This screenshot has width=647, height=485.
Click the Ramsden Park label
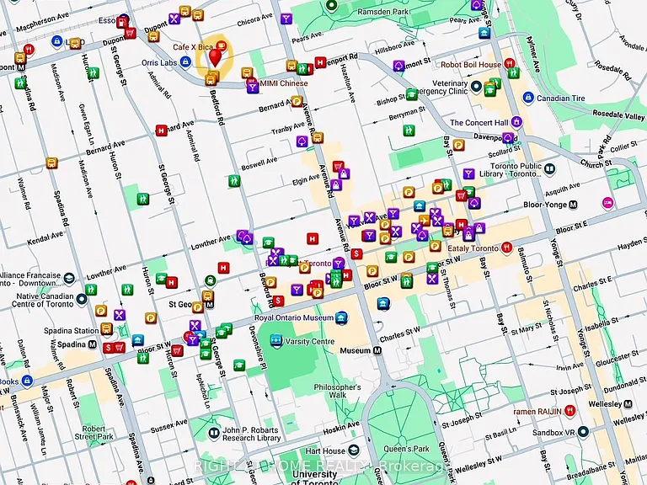click(382, 12)
